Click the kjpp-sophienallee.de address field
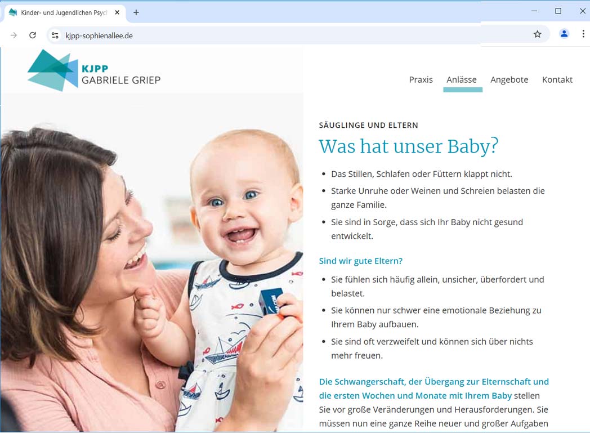 click(293, 35)
